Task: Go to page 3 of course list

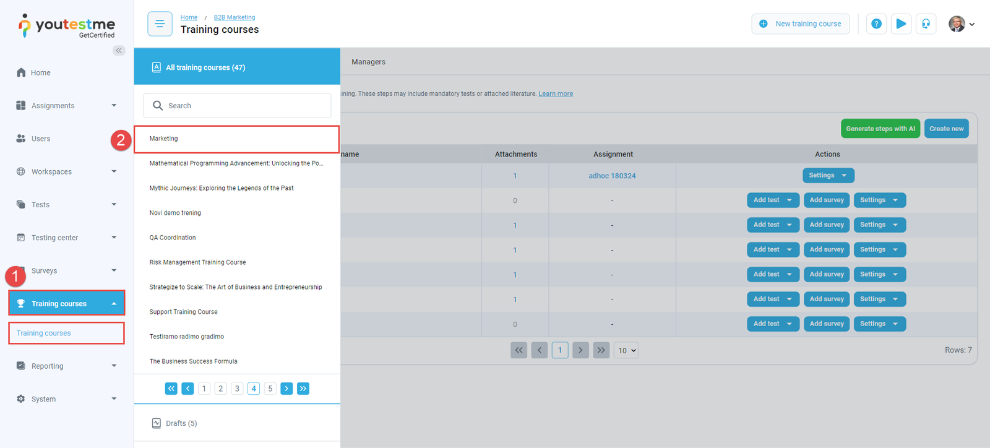Action: click(237, 389)
